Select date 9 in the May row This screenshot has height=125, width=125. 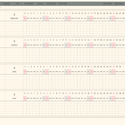tap(60, 93)
